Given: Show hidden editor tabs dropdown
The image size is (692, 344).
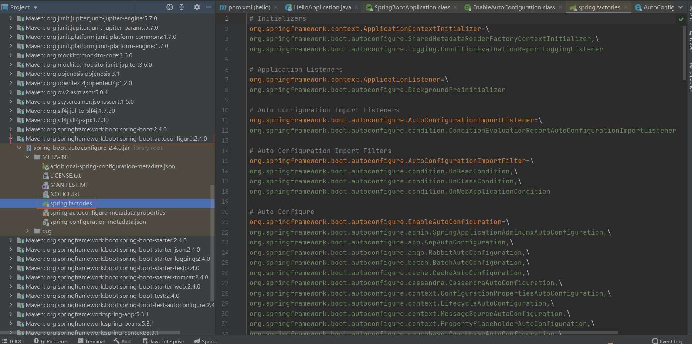Looking at the screenshot, I should 681,7.
